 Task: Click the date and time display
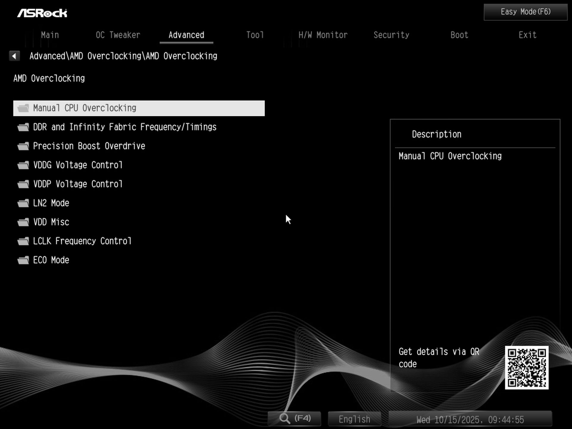pos(471,419)
